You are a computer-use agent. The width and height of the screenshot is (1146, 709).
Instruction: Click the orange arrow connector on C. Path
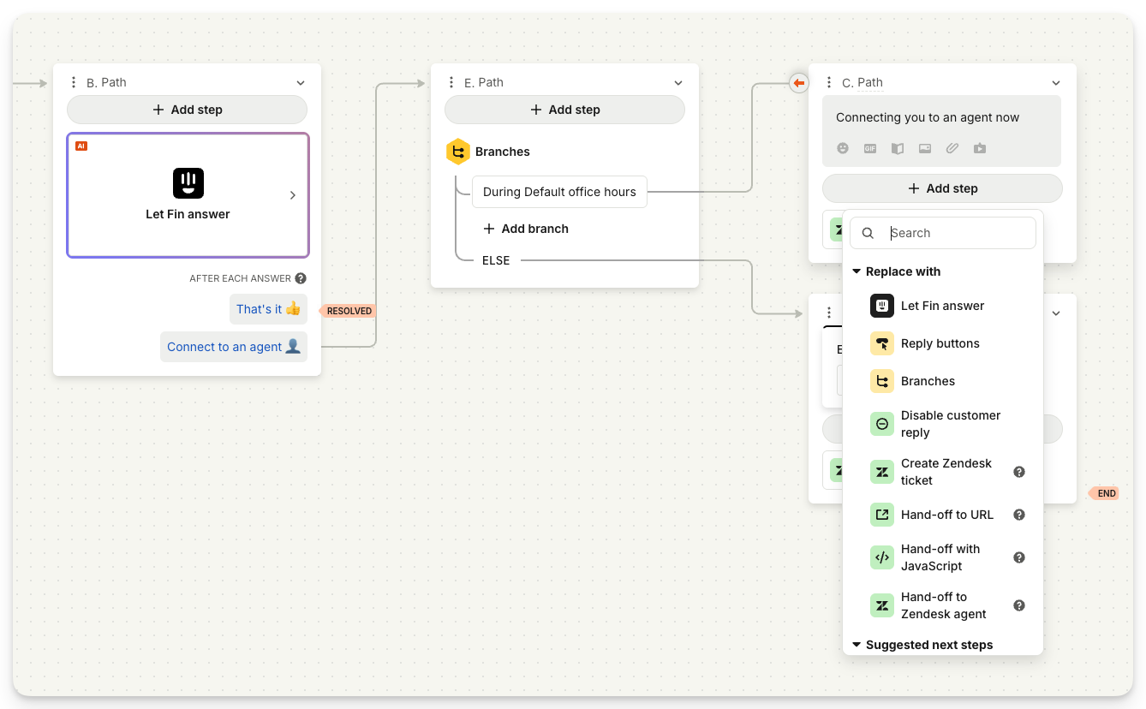click(x=799, y=83)
